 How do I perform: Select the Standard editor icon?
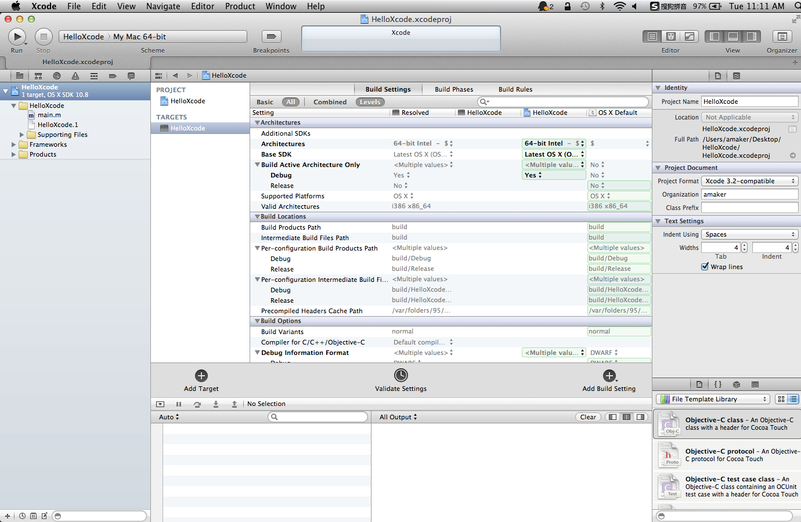(652, 37)
